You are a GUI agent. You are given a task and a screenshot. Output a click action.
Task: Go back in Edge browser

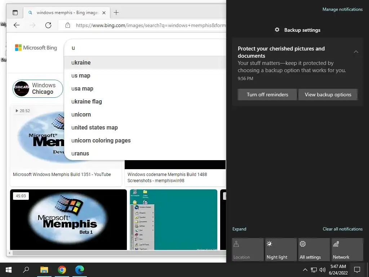[17, 25]
